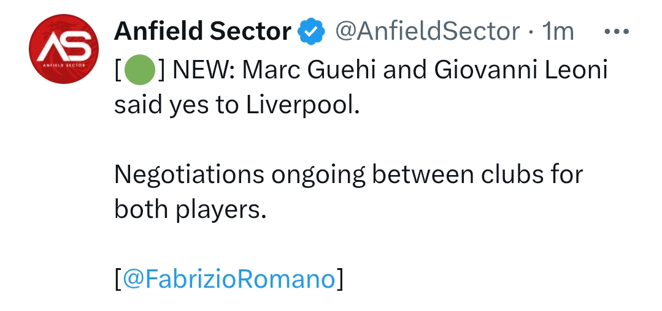Image resolution: width=662 pixels, height=311 pixels.
Task: Open the @FabrizioRomano mention link
Action: (229, 279)
